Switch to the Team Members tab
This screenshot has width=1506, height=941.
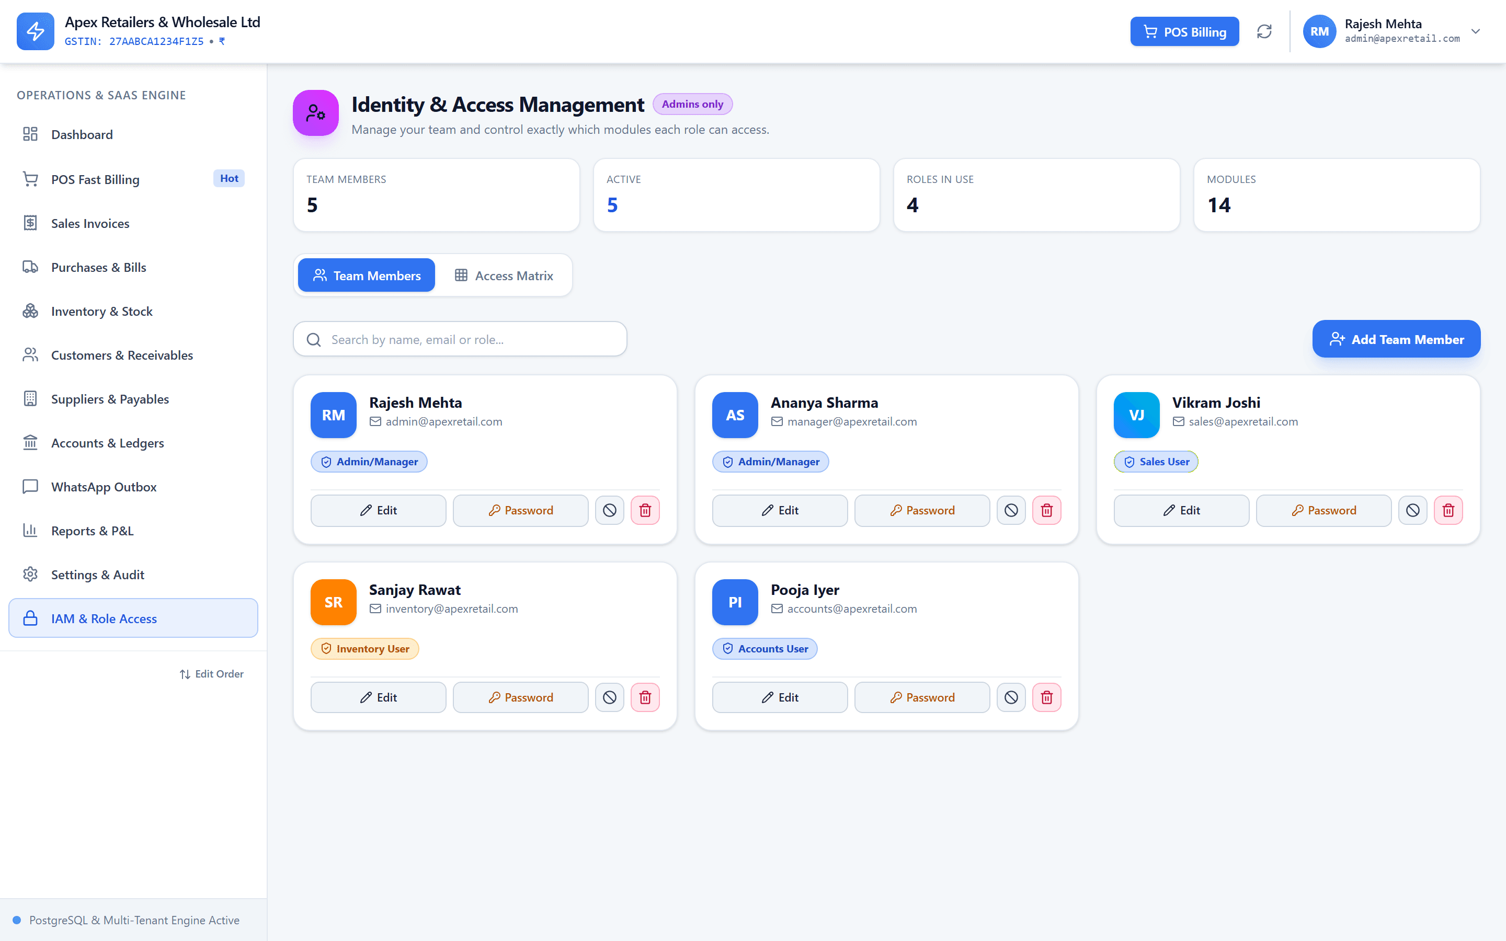tap(367, 275)
